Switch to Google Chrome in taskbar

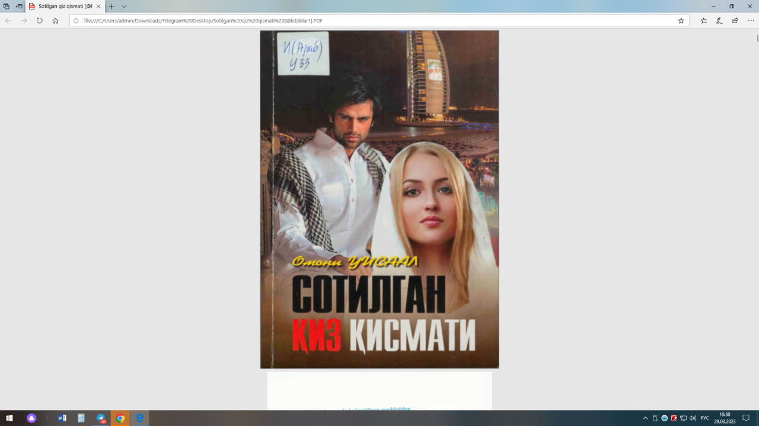click(120, 418)
